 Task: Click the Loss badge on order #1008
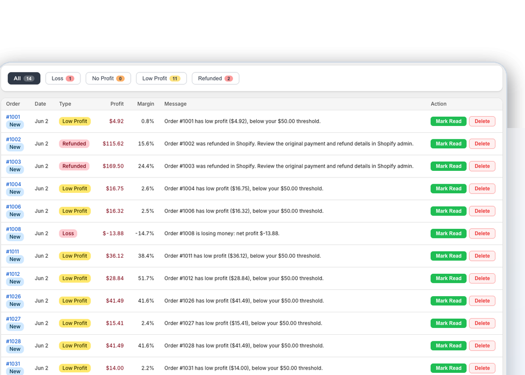68,234
